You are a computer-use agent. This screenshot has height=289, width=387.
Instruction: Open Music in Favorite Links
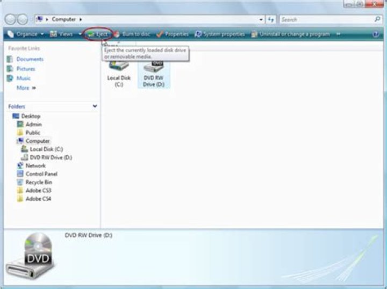(x=24, y=78)
